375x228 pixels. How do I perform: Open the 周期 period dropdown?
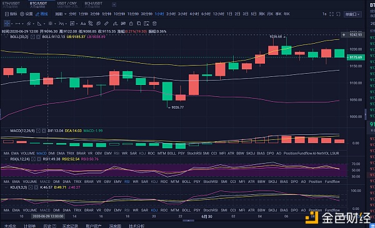point(61,14)
